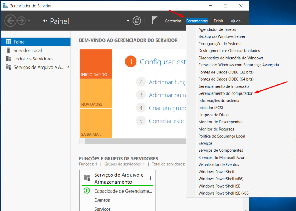Open Gerenciar in the menu bar
The width and height of the screenshot is (296, 211).
click(173, 21)
